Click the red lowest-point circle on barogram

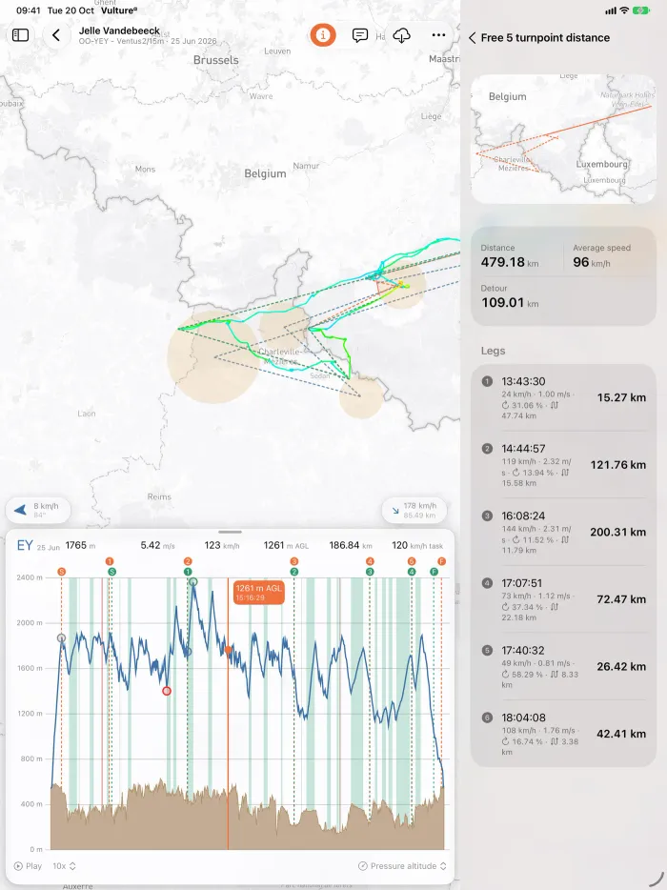coord(167,691)
